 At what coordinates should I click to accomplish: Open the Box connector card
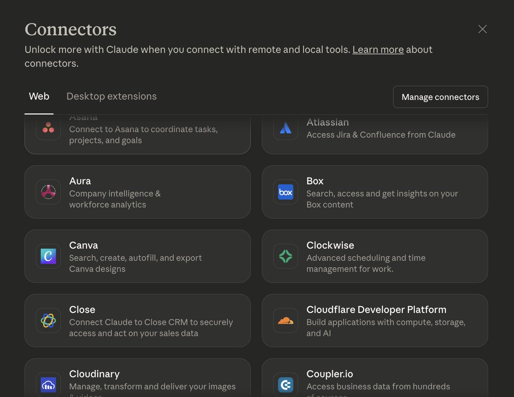tap(375, 192)
